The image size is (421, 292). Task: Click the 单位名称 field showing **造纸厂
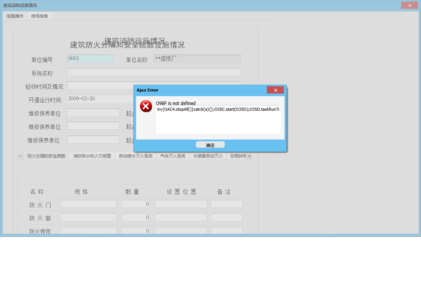pos(197,58)
